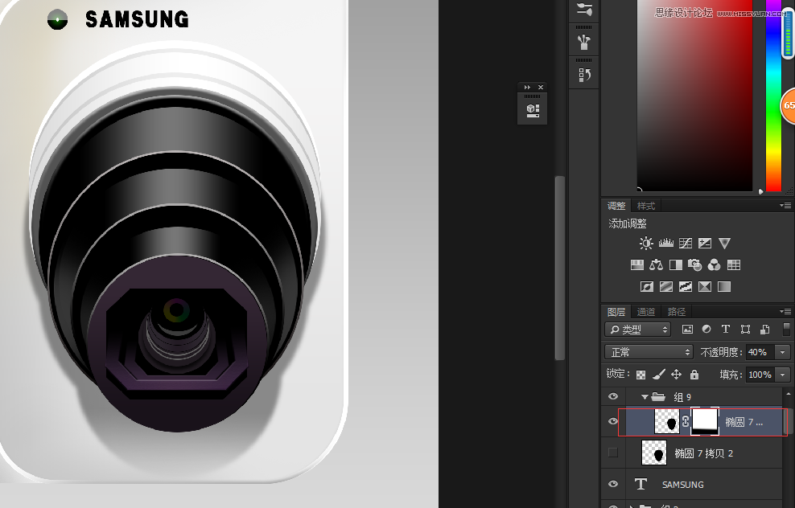This screenshot has height=508, width=795.
Task: Add a Black & White adjustment
Action: tap(675, 265)
